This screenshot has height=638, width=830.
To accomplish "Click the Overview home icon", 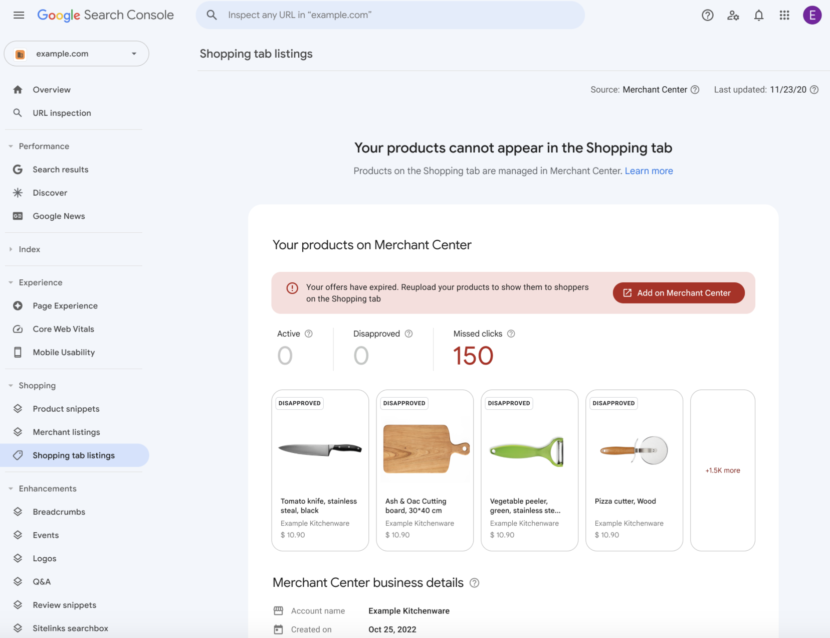I will click(x=18, y=90).
